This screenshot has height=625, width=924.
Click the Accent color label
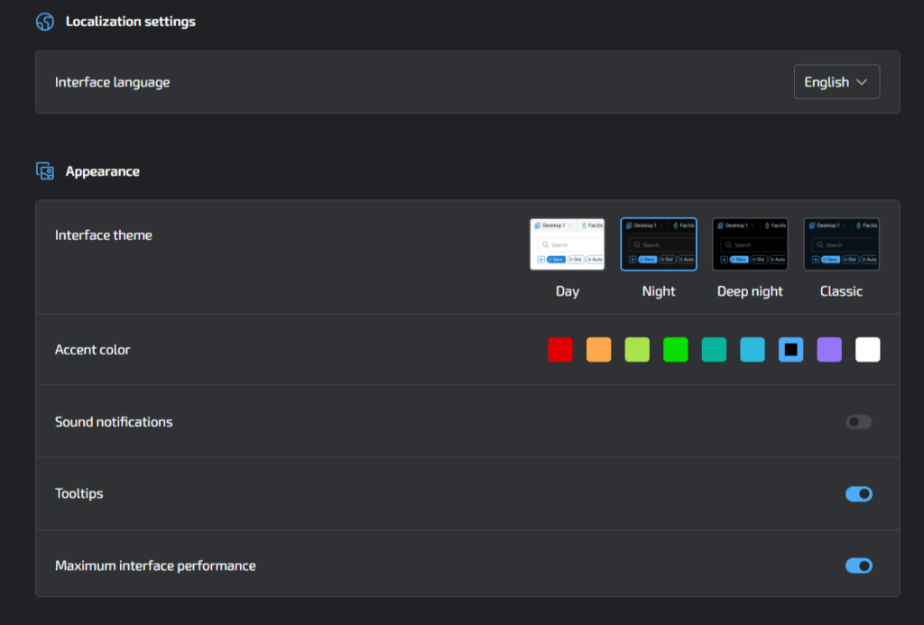93,349
